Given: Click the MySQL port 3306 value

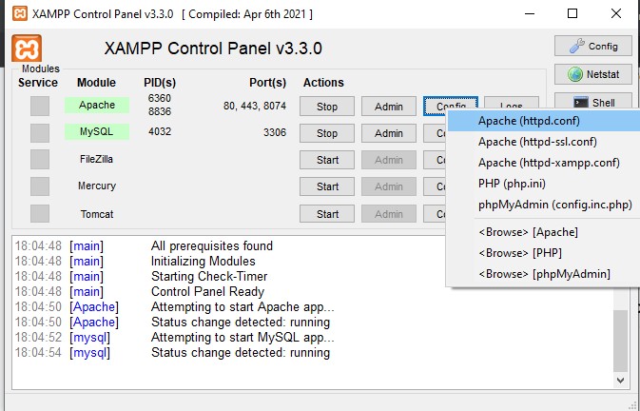Looking at the screenshot, I should 275,132.
